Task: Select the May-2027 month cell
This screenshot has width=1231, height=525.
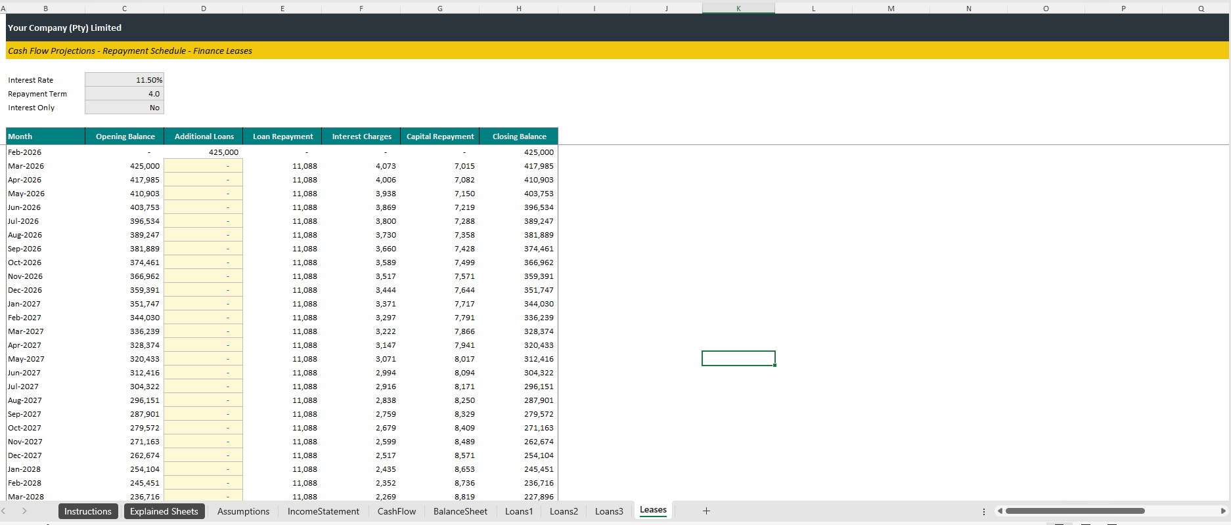Action: pos(45,359)
